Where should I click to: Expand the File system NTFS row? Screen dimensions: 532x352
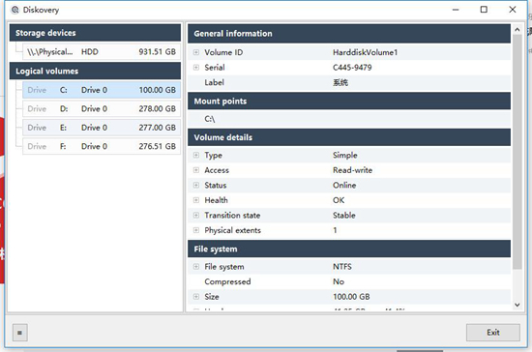(x=196, y=267)
